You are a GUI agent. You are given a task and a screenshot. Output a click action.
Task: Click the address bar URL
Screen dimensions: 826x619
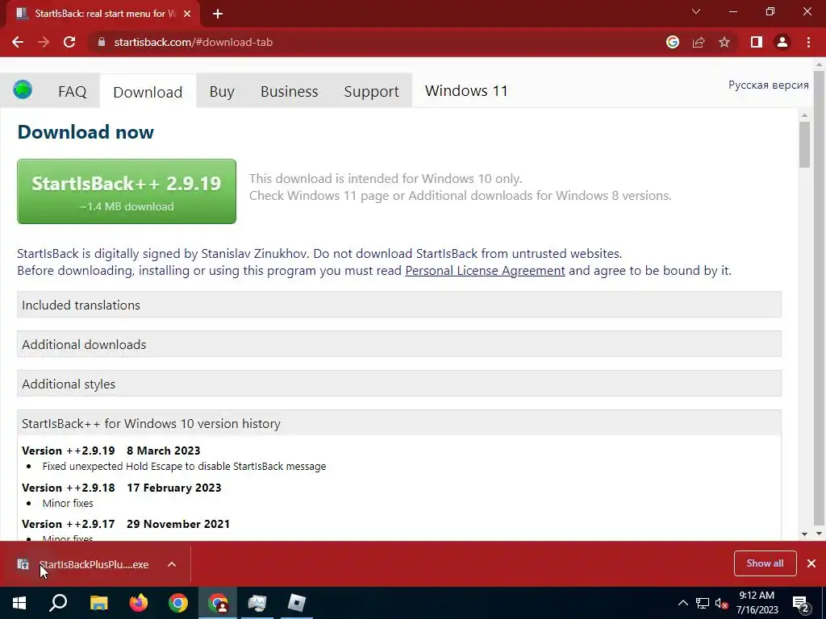[194, 42]
